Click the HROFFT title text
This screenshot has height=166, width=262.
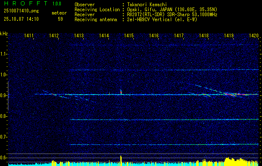[25, 3]
